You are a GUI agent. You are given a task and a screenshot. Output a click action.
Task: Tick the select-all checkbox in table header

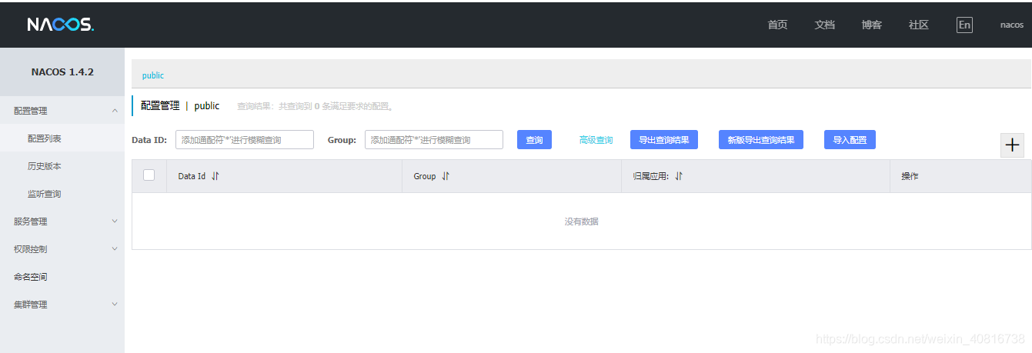coord(149,175)
